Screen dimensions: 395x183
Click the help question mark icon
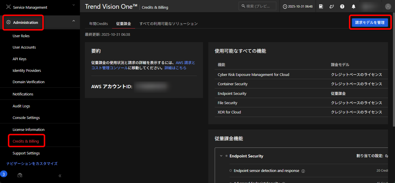tap(342, 6)
